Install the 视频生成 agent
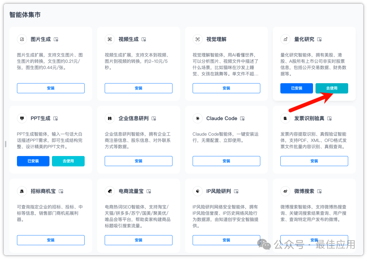The width and height of the screenshot is (367, 259). (138, 88)
